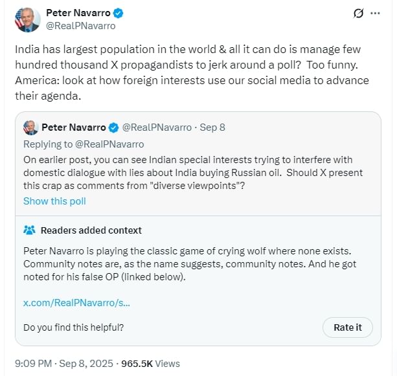Viewport: 397px width, 376px height.
Task: Expand the poll via 'Show this poll'
Action: click(x=54, y=201)
